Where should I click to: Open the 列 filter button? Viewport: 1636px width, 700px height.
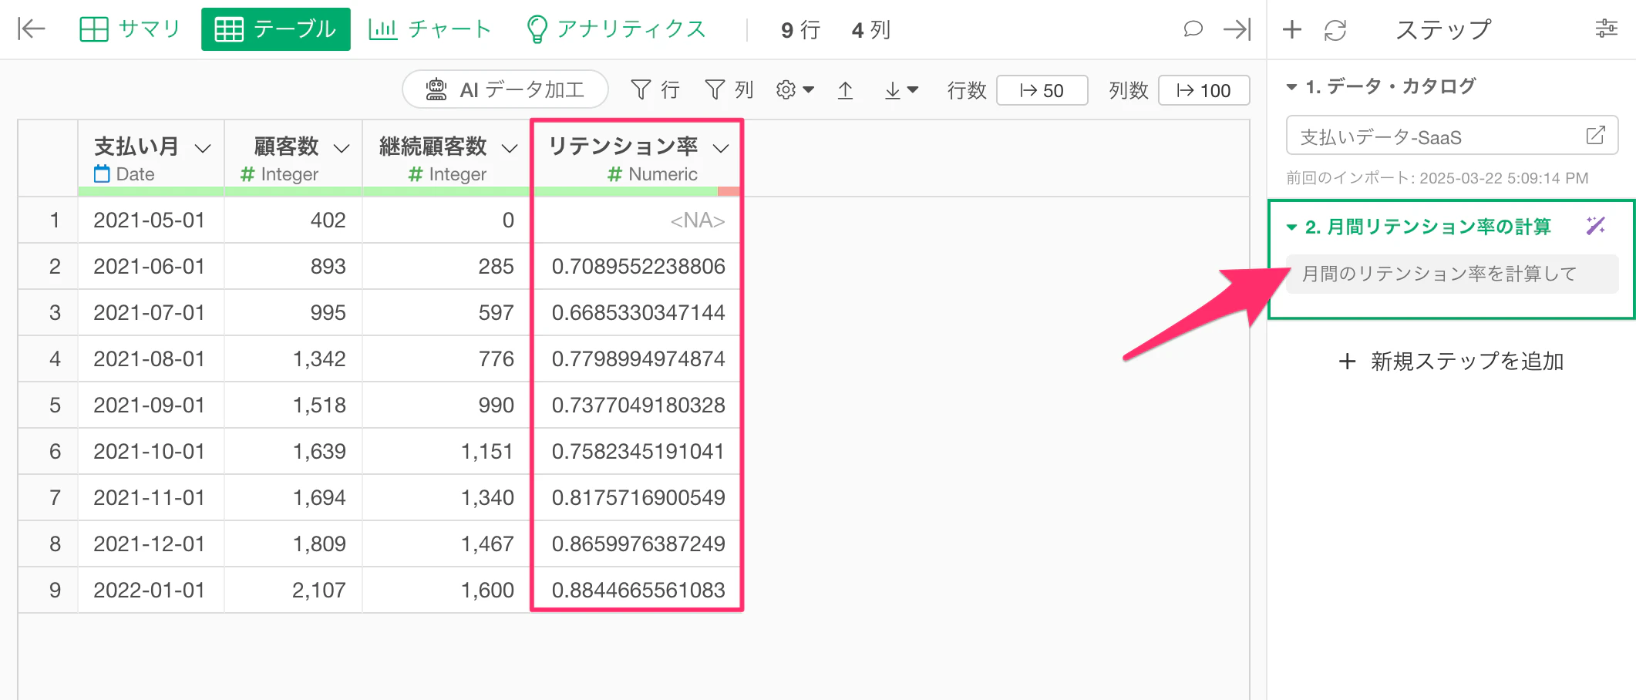click(729, 90)
